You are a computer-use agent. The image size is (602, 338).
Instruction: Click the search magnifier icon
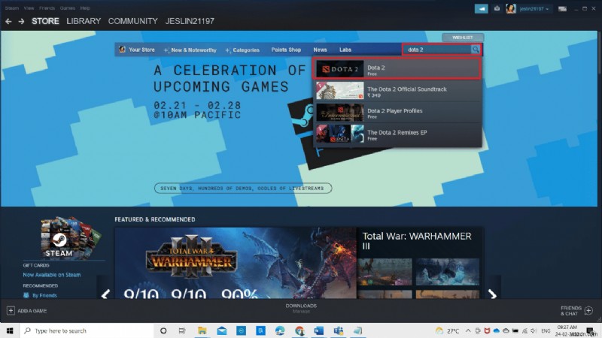pos(476,50)
